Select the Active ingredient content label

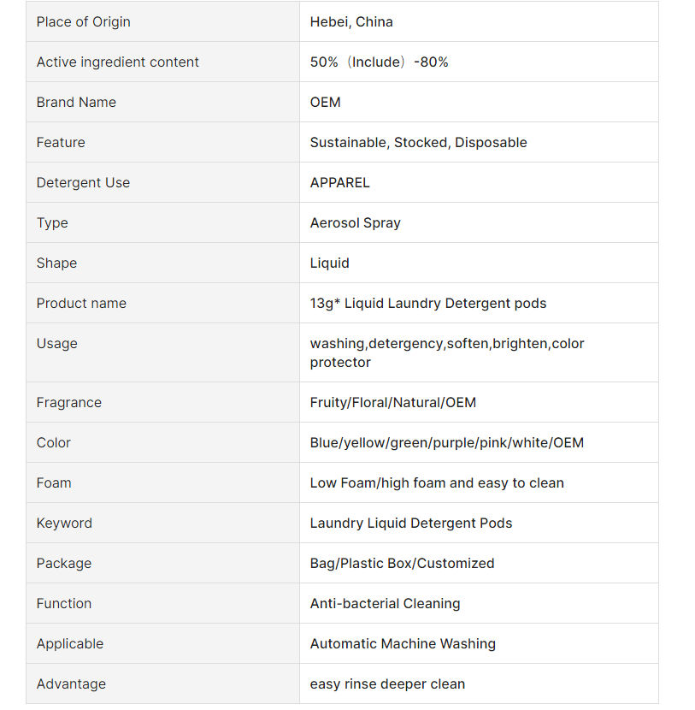(x=117, y=62)
